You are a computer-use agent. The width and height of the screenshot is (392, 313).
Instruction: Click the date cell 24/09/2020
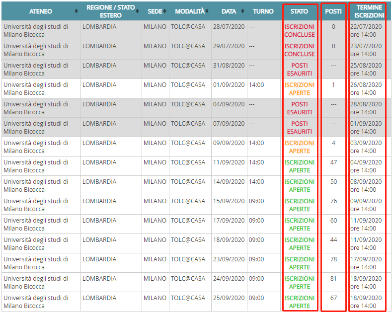(x=229, y=279)
